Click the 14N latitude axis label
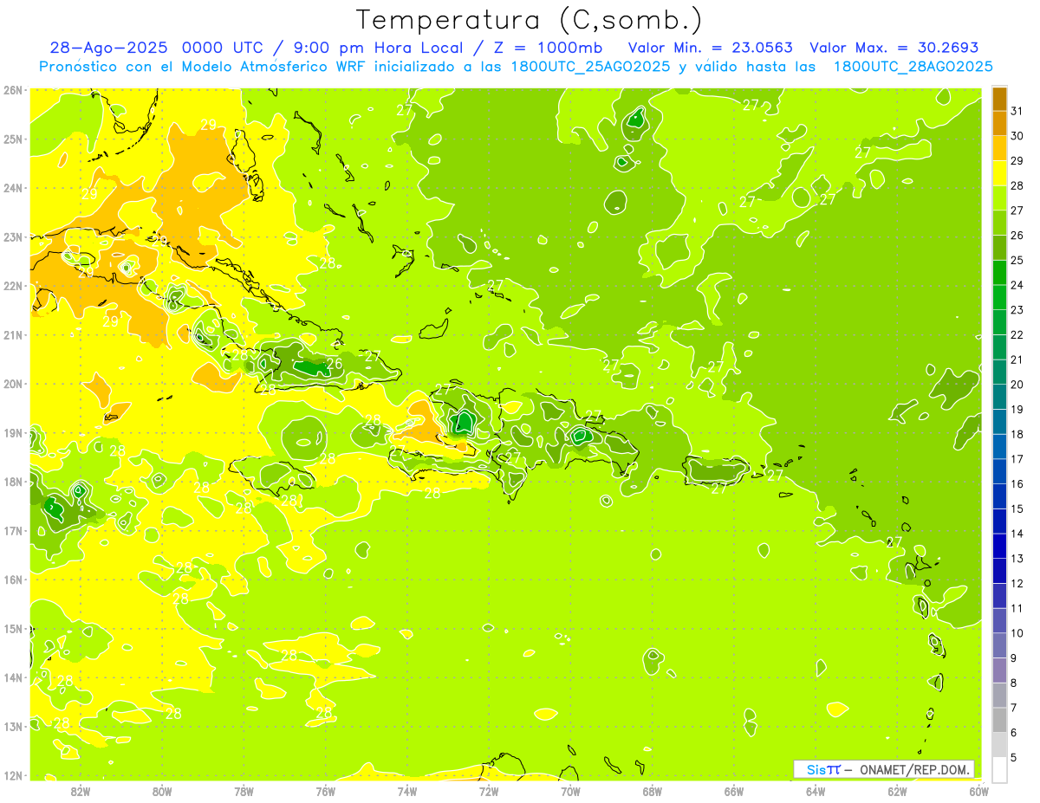This screenshot has height=803, width=1040. point(13,677)
